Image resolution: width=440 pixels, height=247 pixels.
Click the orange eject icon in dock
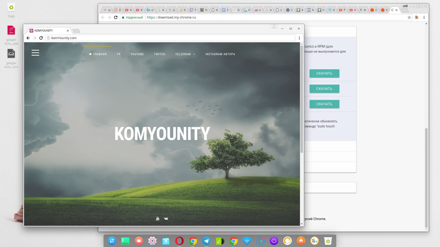click(301, 241)
